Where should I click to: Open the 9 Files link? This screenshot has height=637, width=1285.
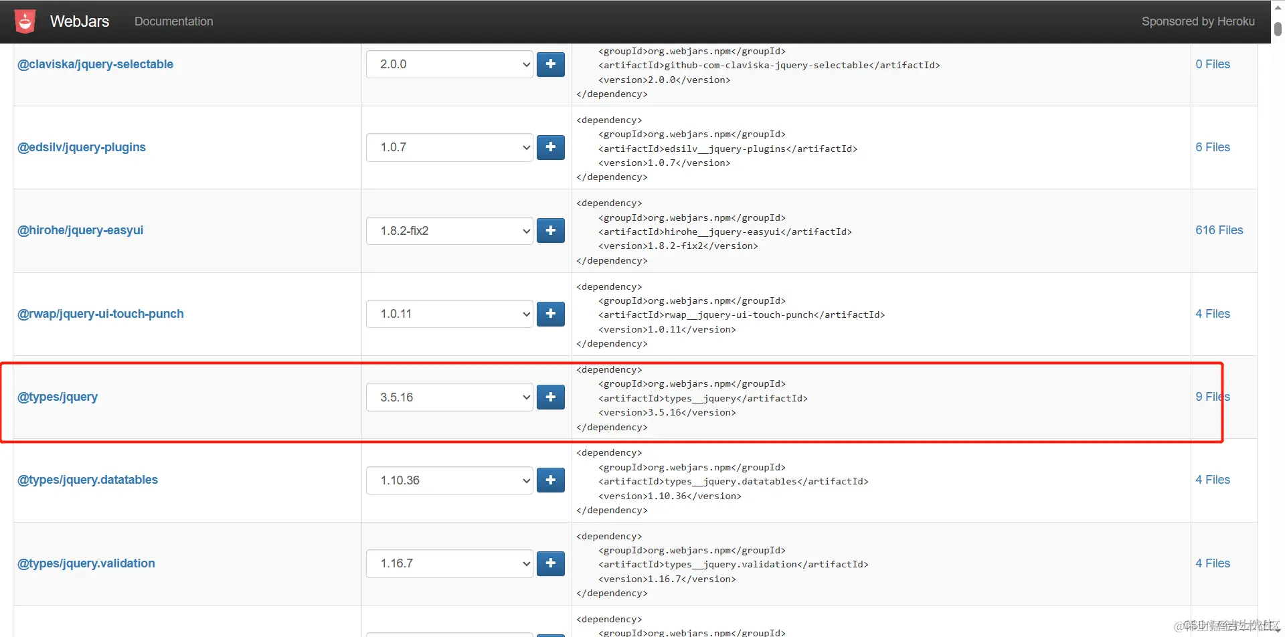click(1213, 397)
